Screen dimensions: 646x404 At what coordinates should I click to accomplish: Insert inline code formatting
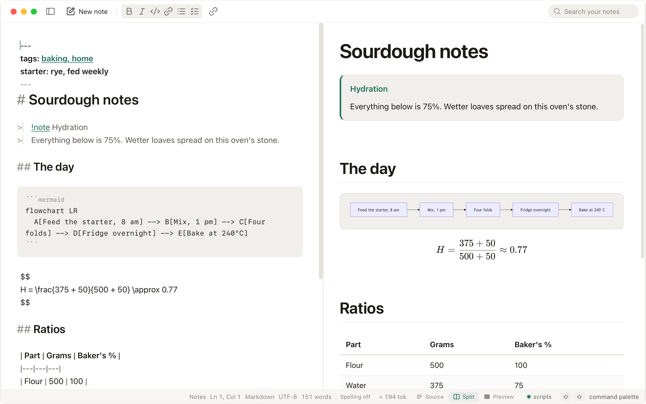coord(155,12)
